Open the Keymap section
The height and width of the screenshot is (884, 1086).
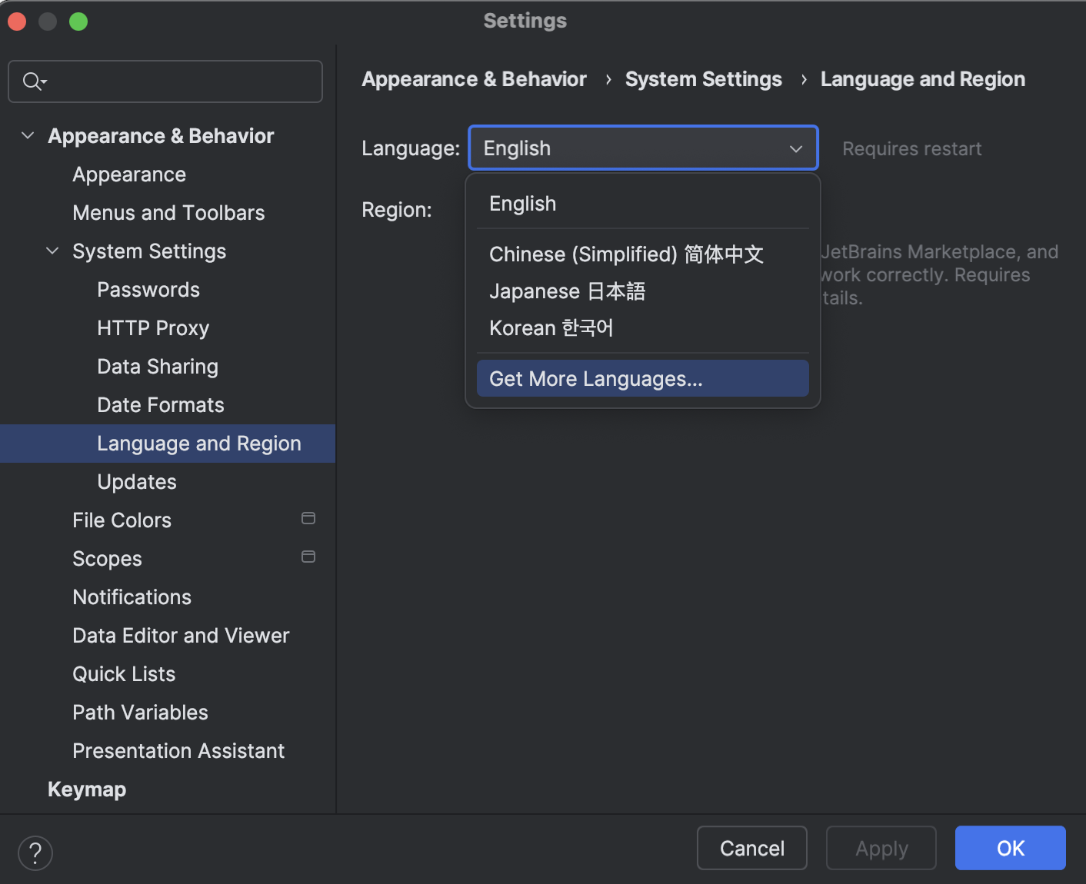click(86, 789)
